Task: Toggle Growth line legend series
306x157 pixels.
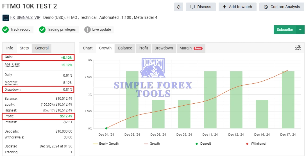Action: pos(152,144)
